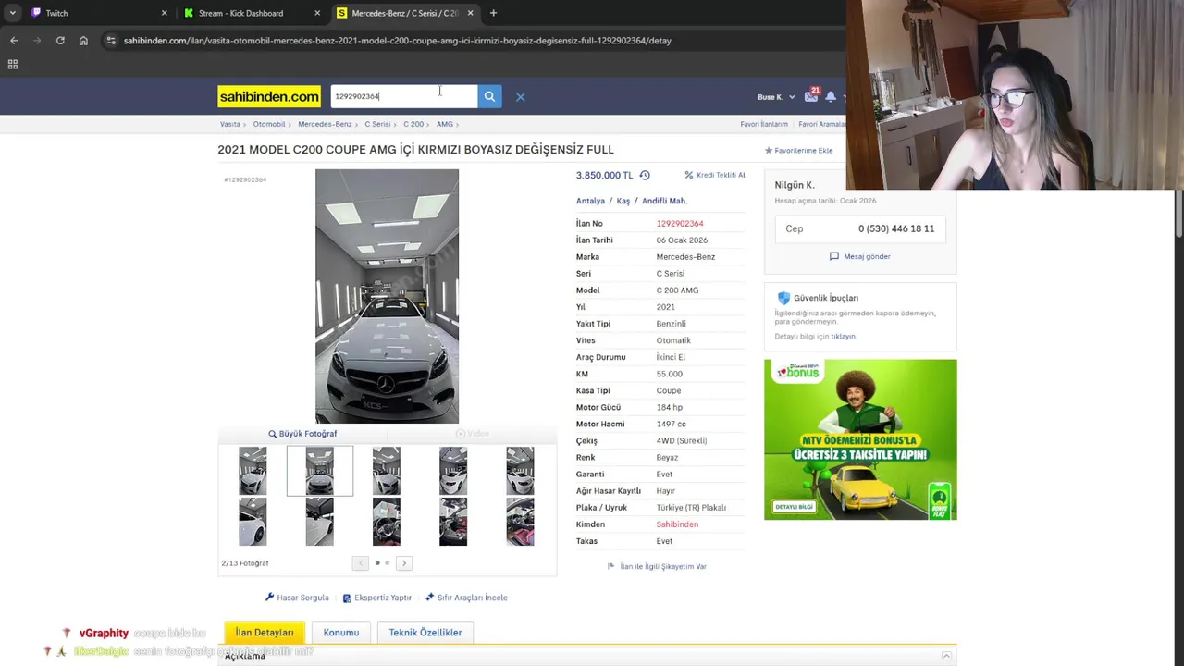Select the İlan Detayları tab

[265, 633]
